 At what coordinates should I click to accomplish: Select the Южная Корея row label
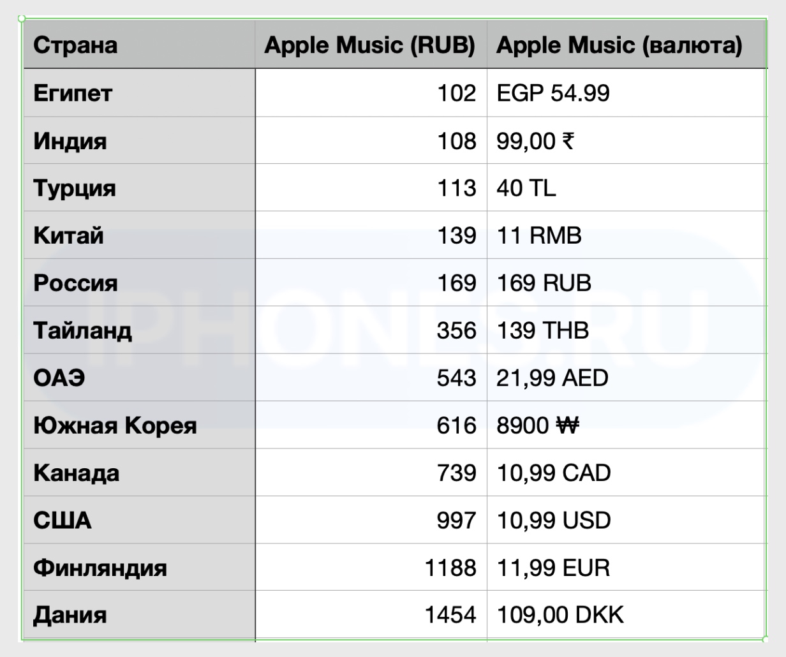pos(115,425)
